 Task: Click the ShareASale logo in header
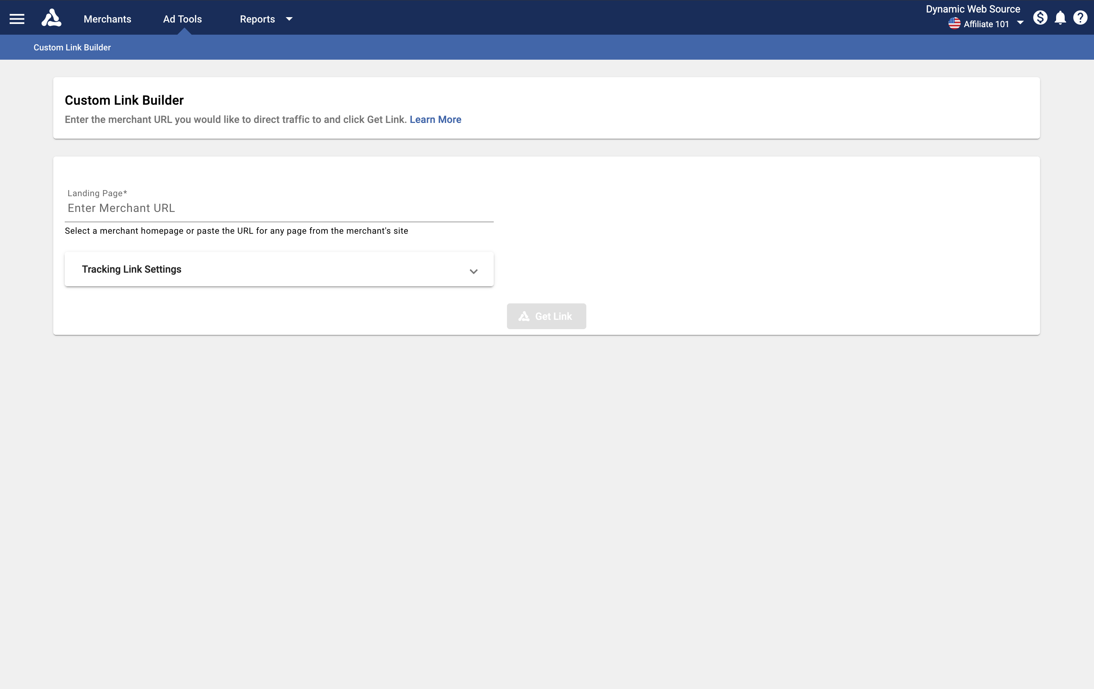pyautogui.click(x=51, y=18)
